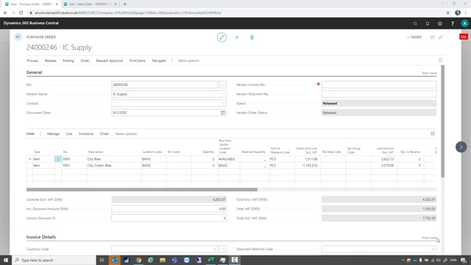The height and width of the screenshot is (265, 471).
Task: Open the Print/Send menu
Action: 138,60
